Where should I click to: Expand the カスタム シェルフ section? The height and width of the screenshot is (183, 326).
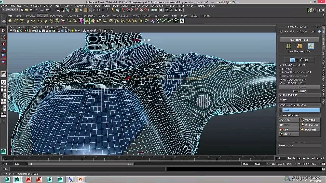pos(299,145)
